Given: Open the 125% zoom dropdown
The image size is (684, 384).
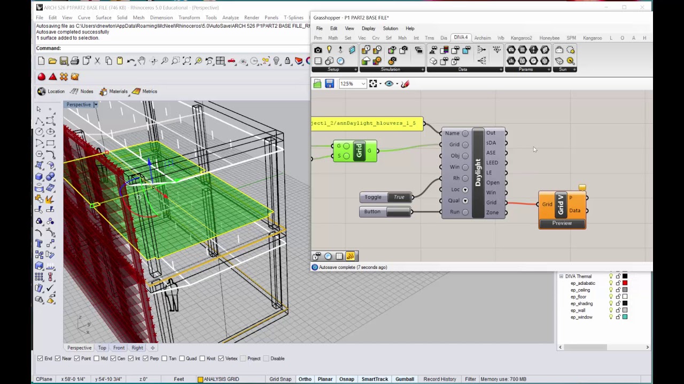Looking at the screenshot, I should click(x=363, y=84).
